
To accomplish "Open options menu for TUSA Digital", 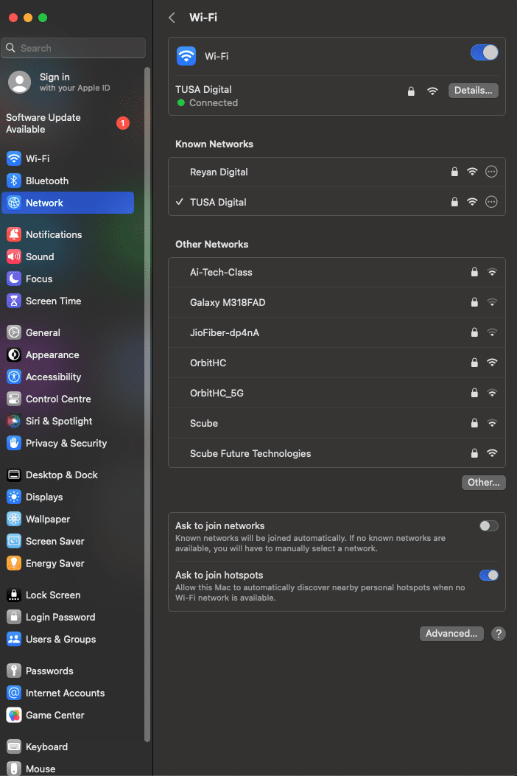I will tap(491, 202).
